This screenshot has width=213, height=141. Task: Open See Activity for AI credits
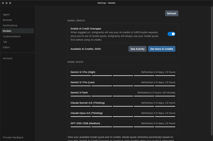pyautogui.click(x=137, y=49)
